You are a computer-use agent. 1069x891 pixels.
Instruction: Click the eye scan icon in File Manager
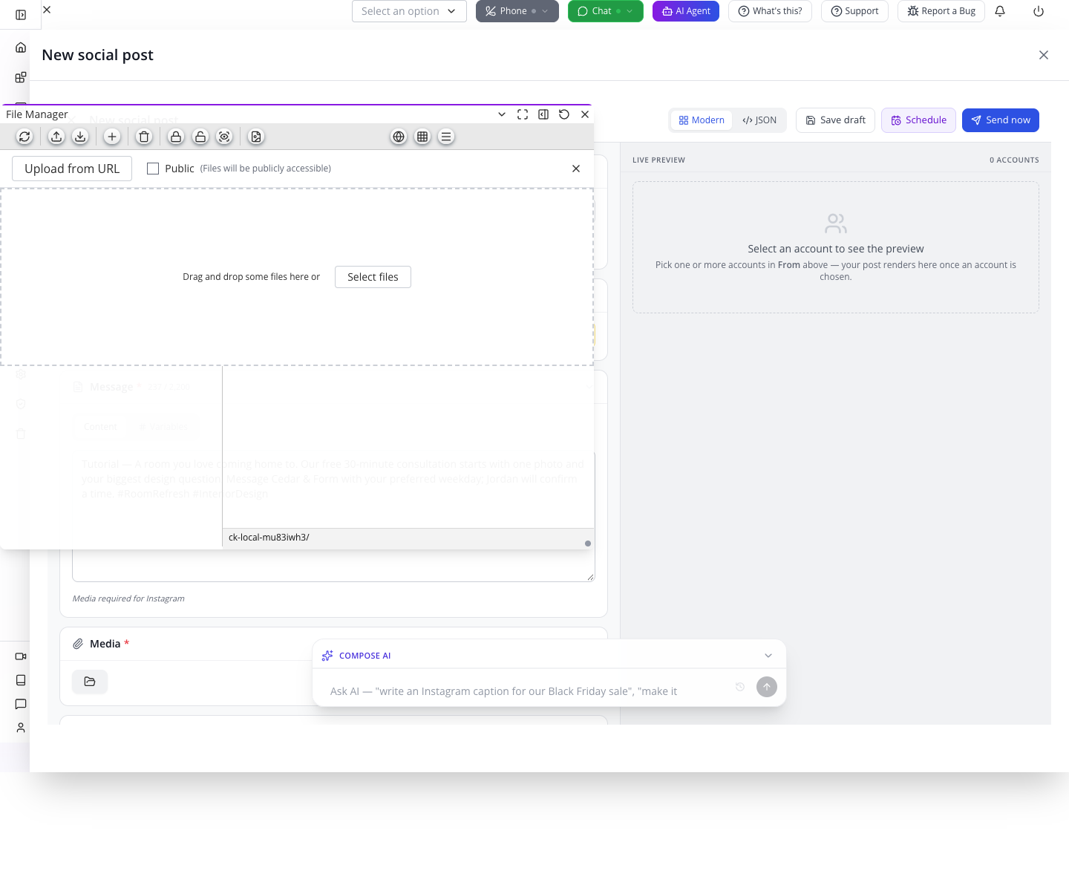tap(224, 137)
